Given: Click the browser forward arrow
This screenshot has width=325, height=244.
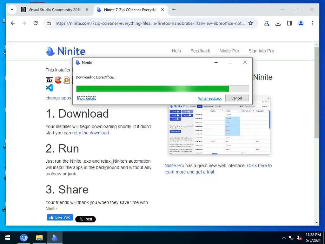Looking at the screenshot, I should click(24, 23).
